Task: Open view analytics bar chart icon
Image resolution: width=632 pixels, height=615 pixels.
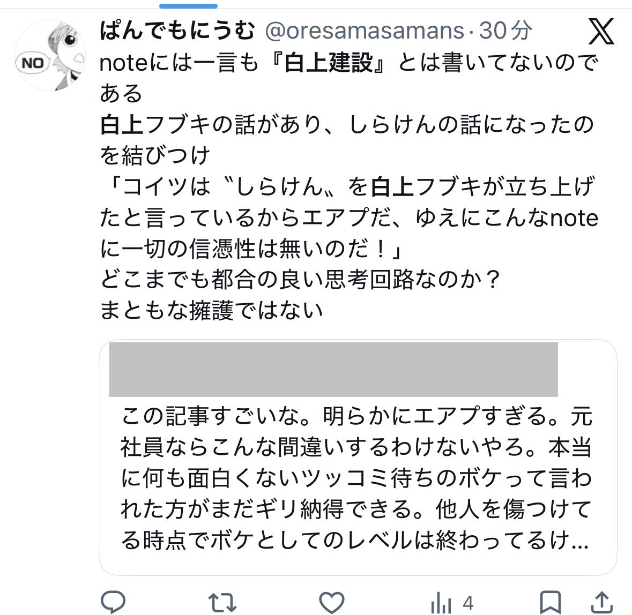Action: coord(441,603)
